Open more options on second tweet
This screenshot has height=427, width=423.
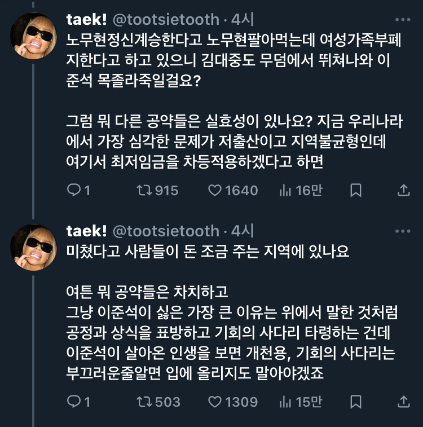(403, 231)
